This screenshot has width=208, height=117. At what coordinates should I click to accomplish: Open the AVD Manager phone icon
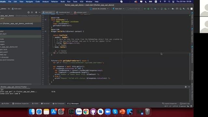tap(162, 9)
